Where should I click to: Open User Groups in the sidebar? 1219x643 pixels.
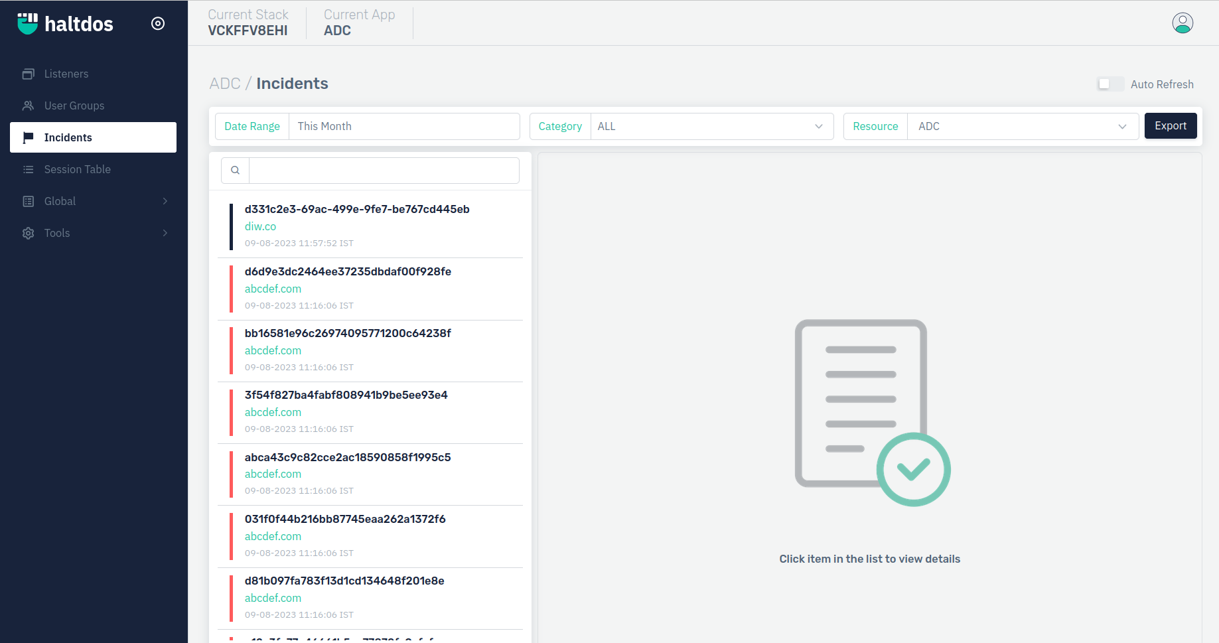tap(93, 106)
